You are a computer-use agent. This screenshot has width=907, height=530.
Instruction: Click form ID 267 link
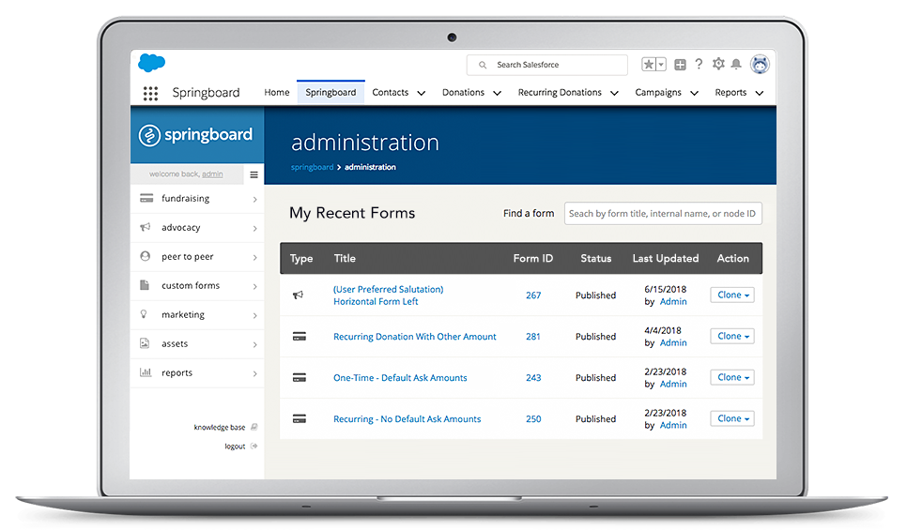coord(533,295)
